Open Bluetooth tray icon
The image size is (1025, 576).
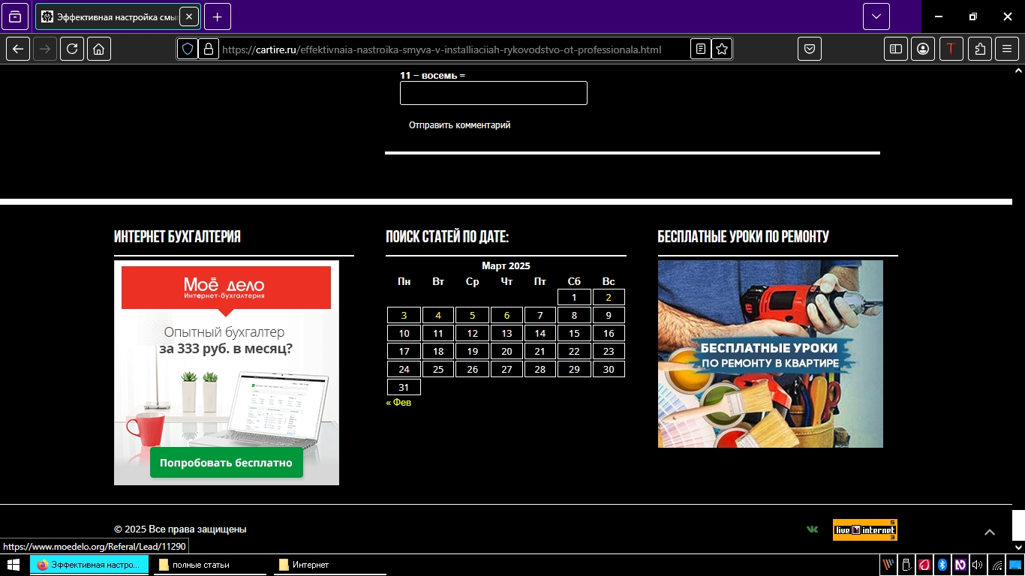point(942,565)
